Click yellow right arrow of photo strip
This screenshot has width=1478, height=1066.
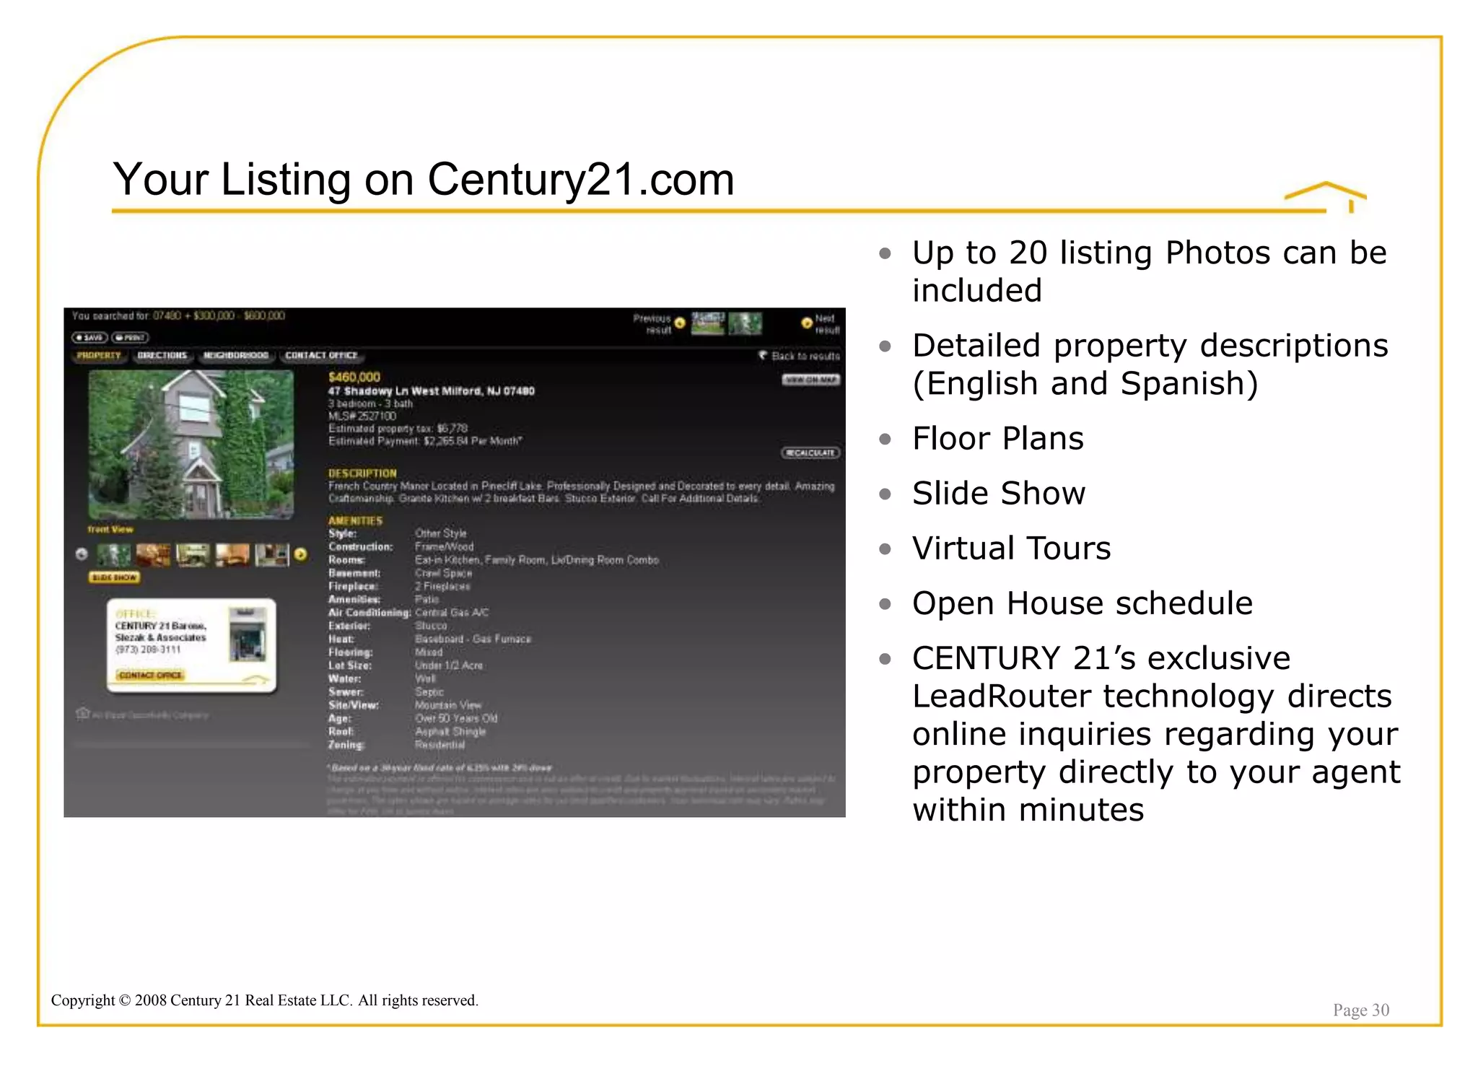[x=301, y=554]
